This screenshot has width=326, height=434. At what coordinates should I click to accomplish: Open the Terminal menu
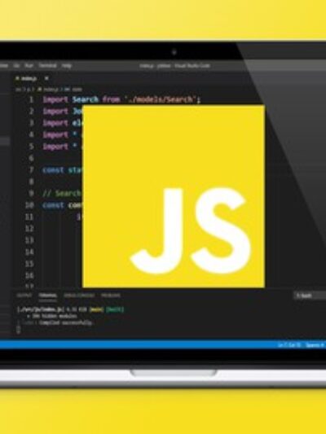coord(47,66)
